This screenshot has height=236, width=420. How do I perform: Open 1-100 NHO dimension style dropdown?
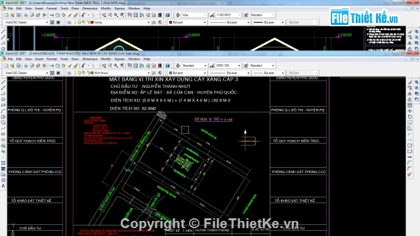[x=239, y=15]
